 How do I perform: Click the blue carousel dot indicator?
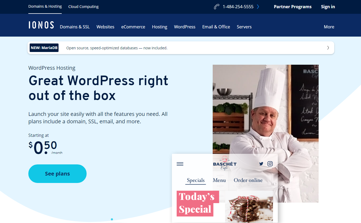click(112, 219)
